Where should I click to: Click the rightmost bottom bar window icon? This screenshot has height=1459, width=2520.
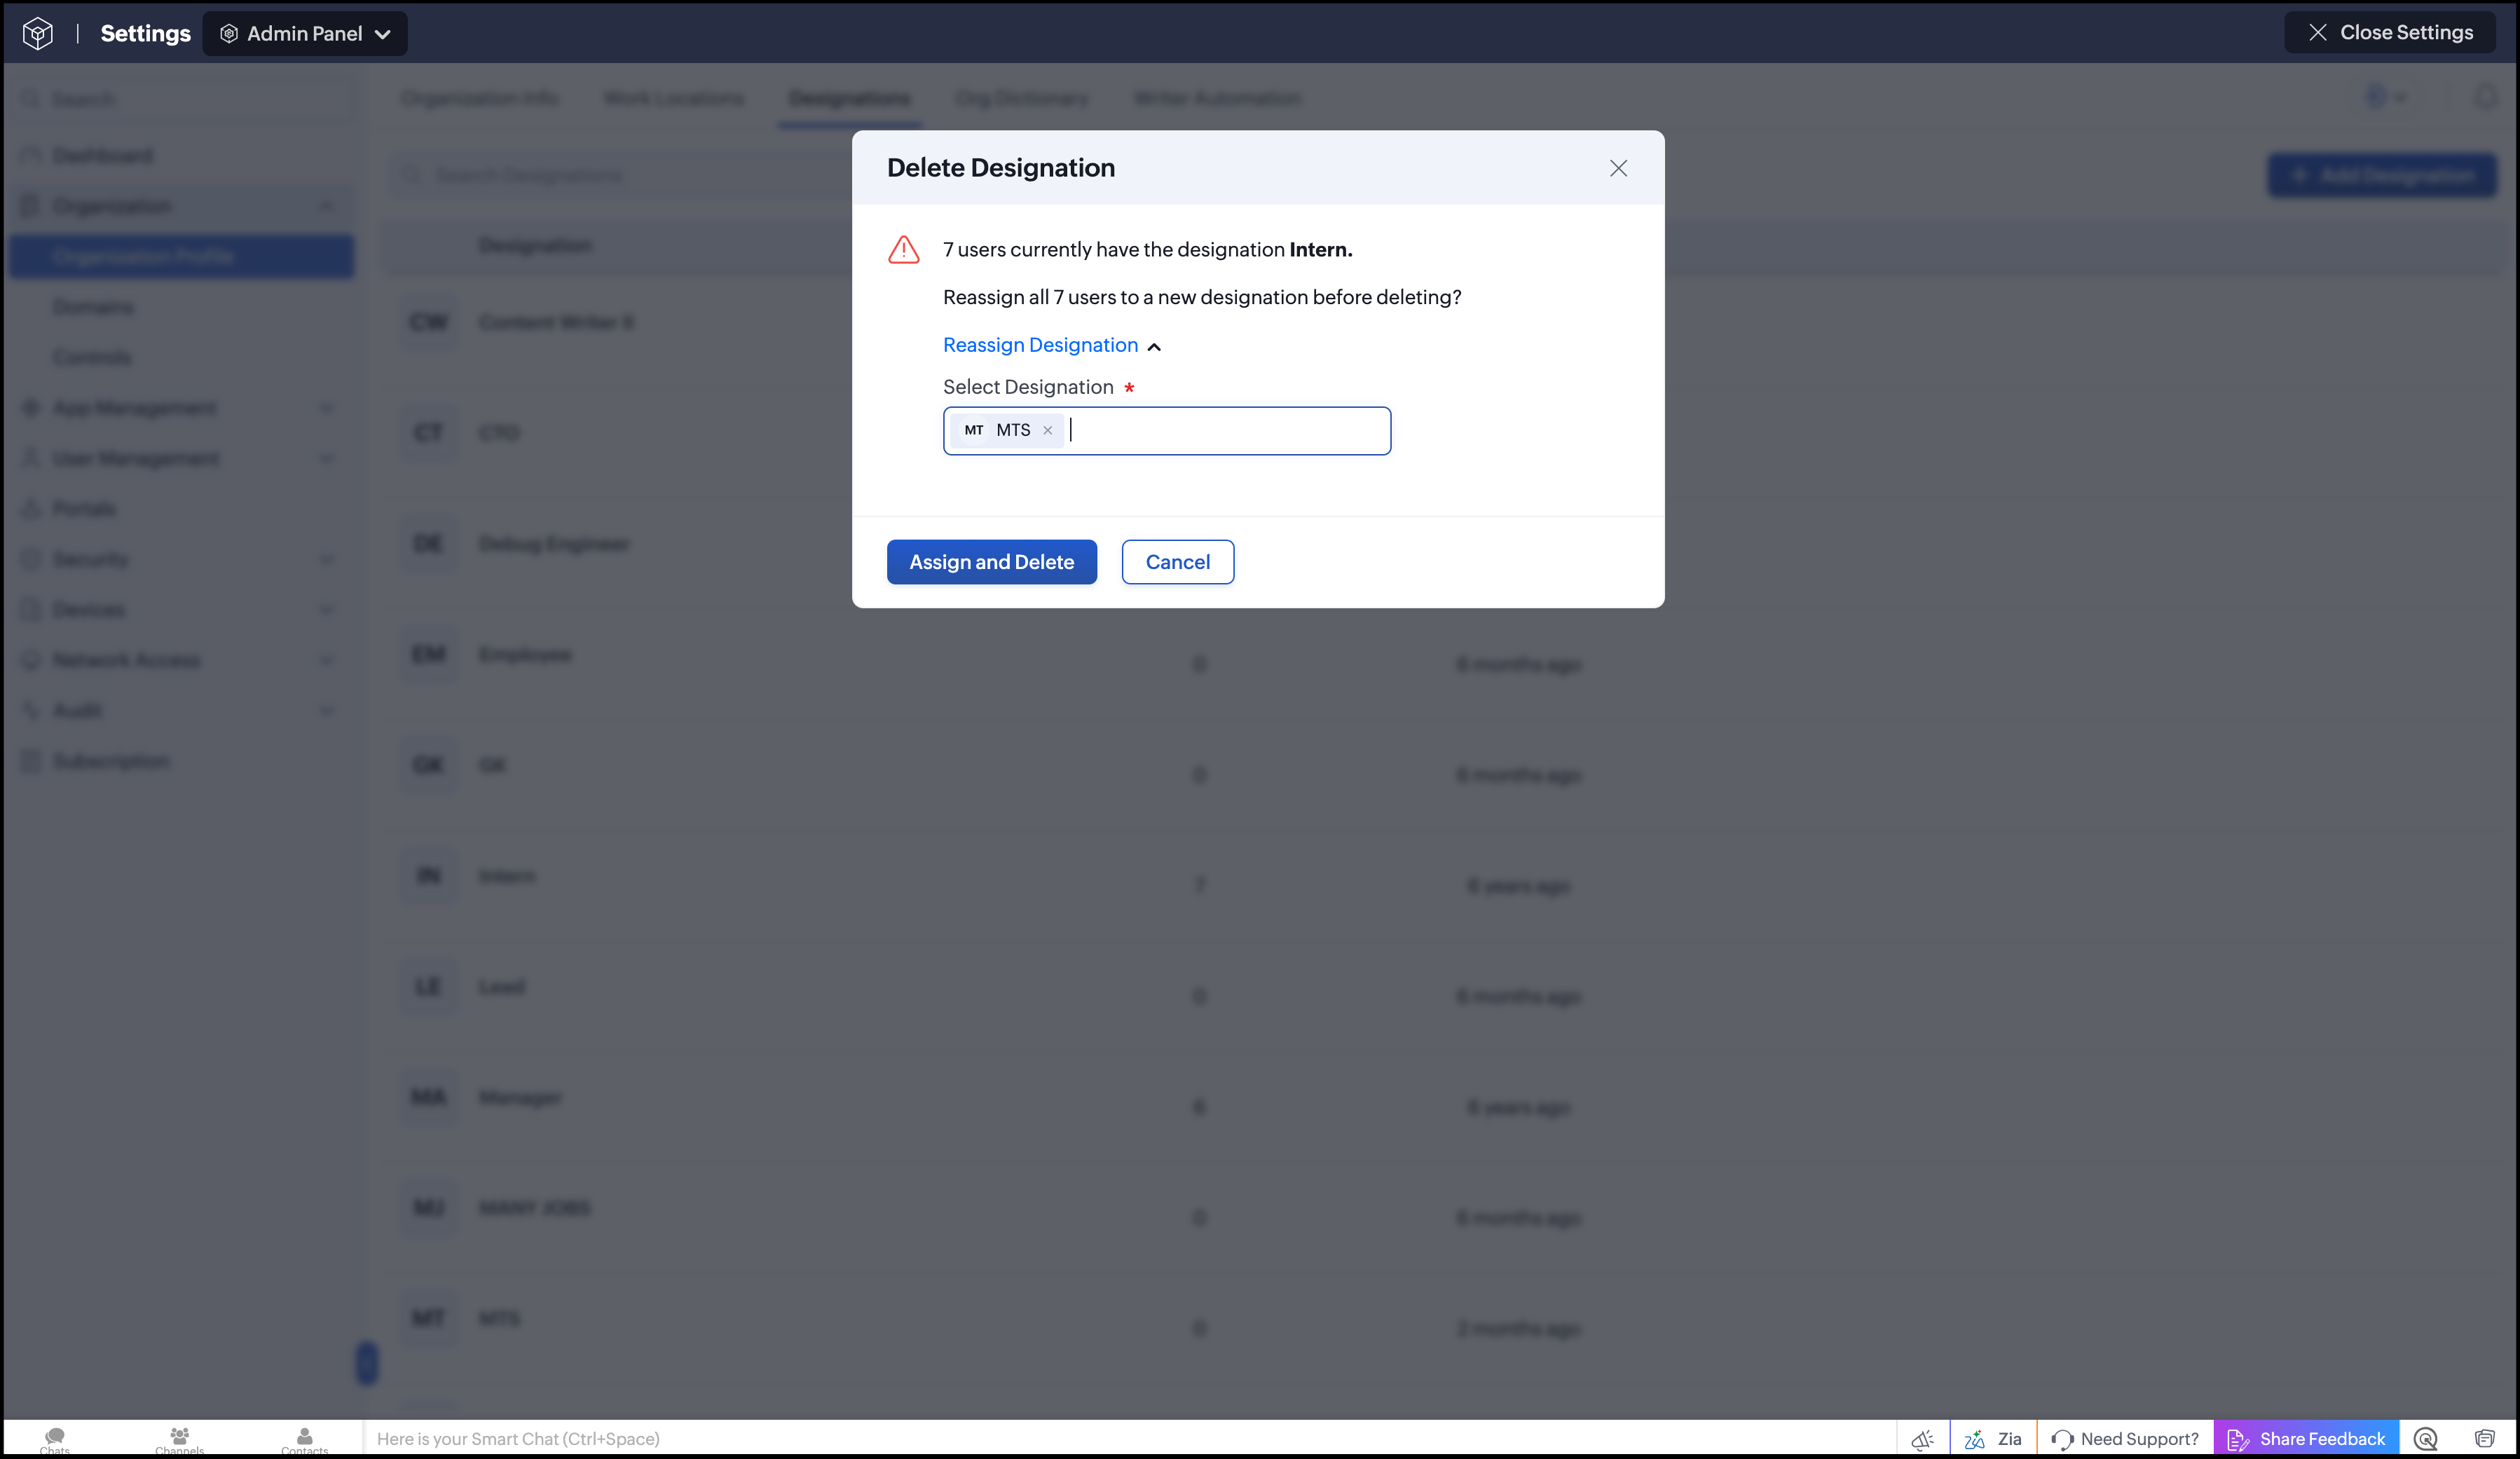pos(2484,1439)
